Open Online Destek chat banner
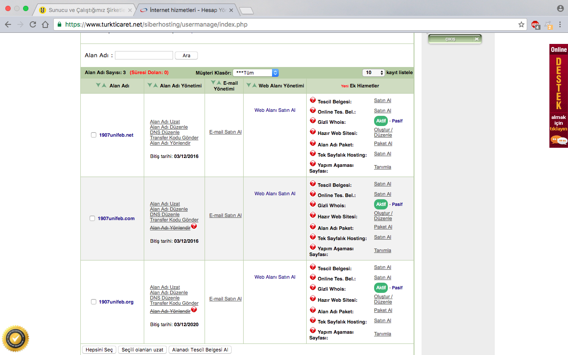 [x=558, y=95]
